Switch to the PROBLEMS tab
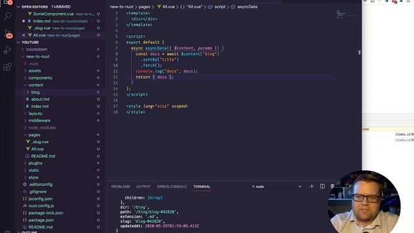The image size is (414, 233). click(x=120, y=186)
